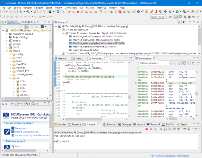Screen dimensions: 202x158
Task: Click the Remove All Terminated icon in Debug view
Action: coord(178,22)
